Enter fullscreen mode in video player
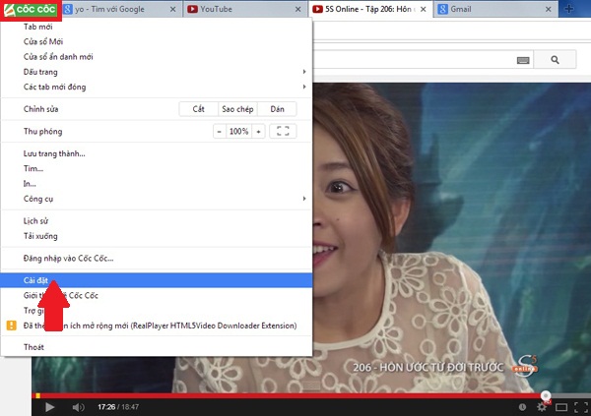The width and height of the screenshot is (591, 416). (x=582, y=407)
